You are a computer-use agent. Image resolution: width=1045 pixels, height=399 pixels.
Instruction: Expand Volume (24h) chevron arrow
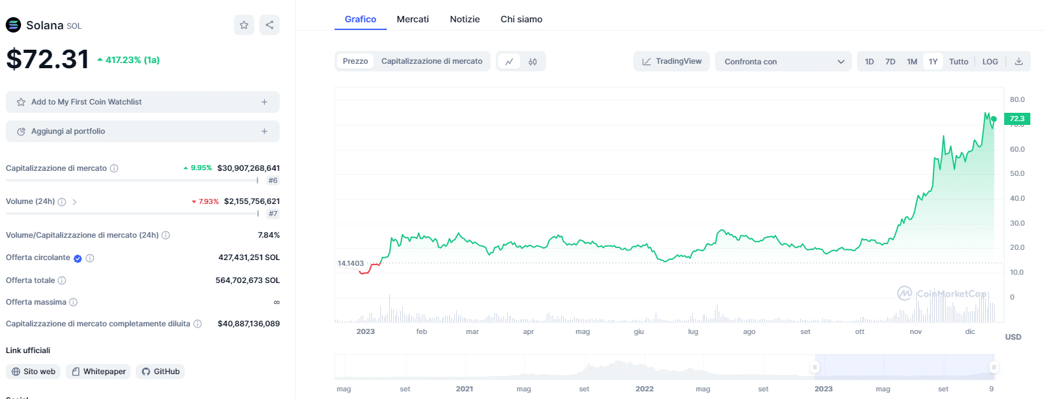[75, 202]
